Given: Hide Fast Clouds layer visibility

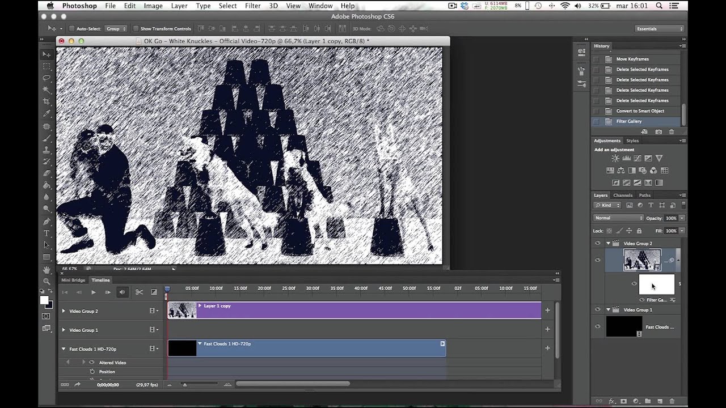Looking at the screenshot, I should click(597, 326).
